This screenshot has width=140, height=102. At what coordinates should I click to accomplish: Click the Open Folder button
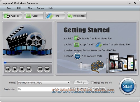click(x=99, y=89)
